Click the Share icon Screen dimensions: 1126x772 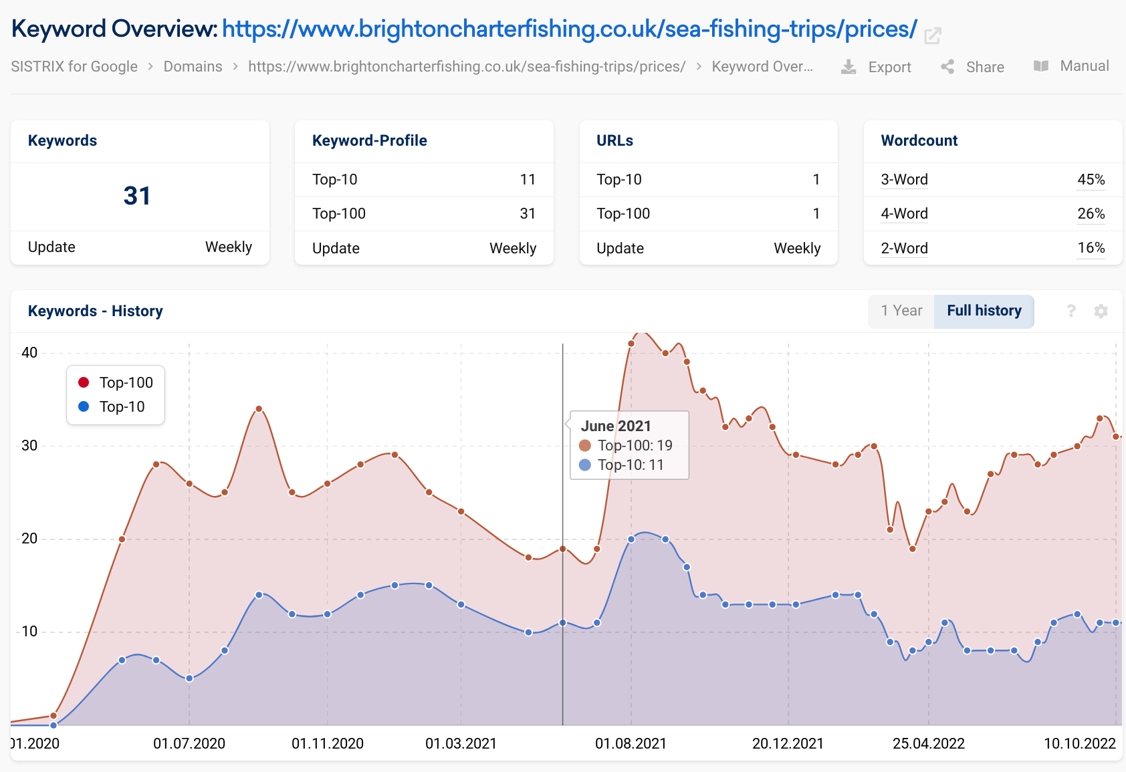947,66
